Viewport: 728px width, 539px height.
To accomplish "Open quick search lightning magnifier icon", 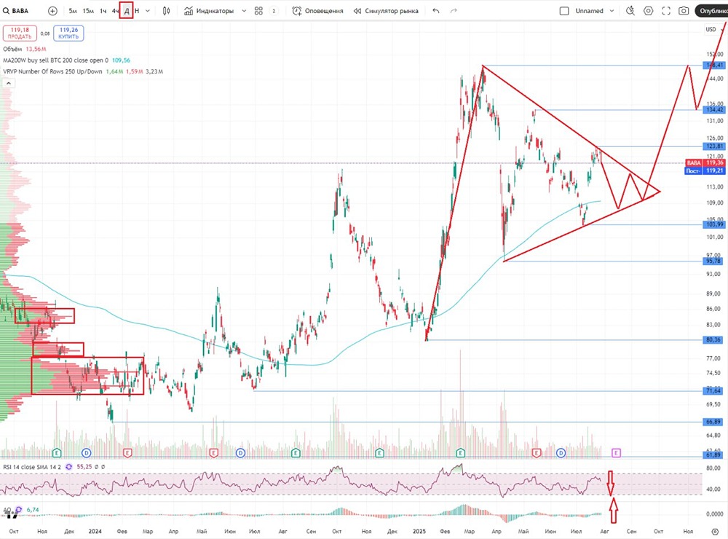I will click(630, 11).
